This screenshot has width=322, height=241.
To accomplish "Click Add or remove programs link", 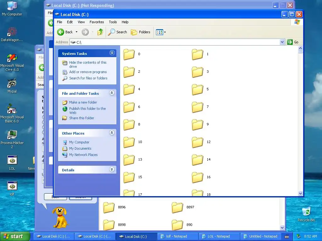I will pos(88,72).
